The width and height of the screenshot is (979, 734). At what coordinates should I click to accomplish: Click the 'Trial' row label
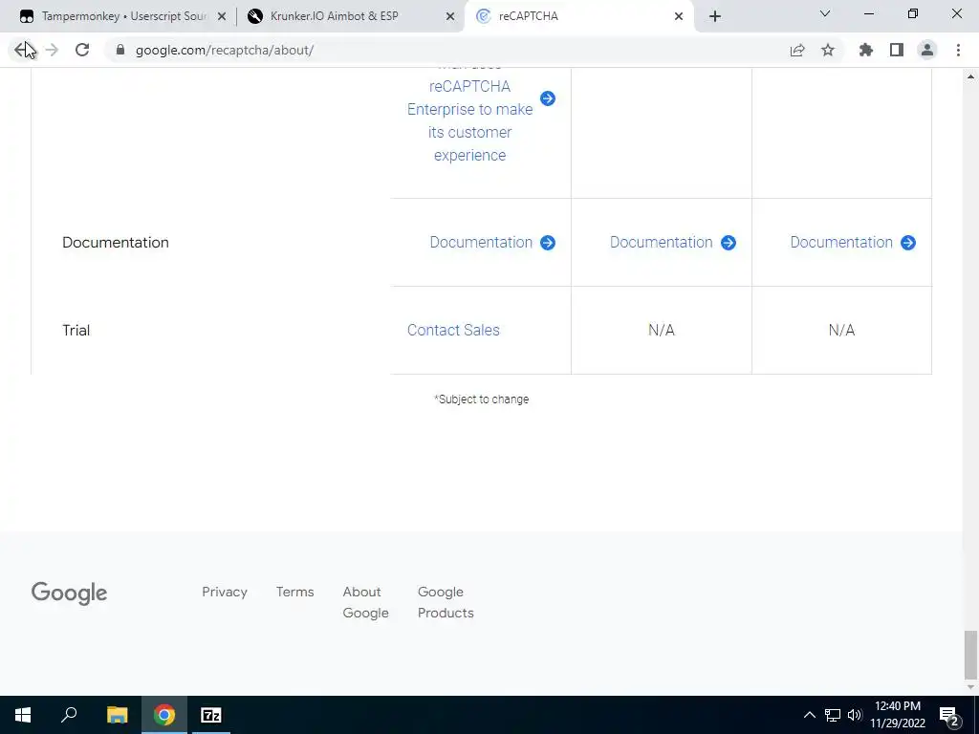[x=76, y=330]
